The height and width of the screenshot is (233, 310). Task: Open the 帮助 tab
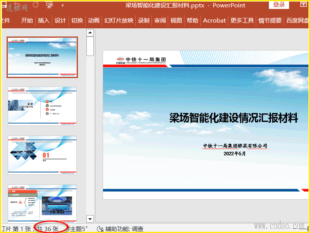pos(192,21)
